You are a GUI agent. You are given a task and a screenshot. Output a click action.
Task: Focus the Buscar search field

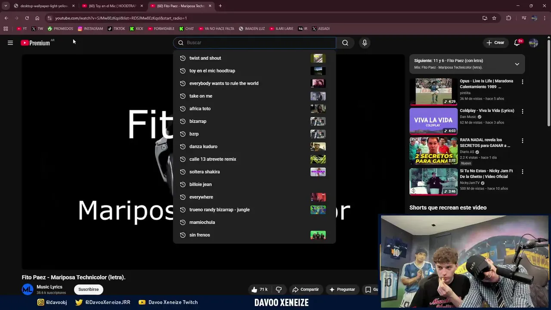[x=254, y=43]
